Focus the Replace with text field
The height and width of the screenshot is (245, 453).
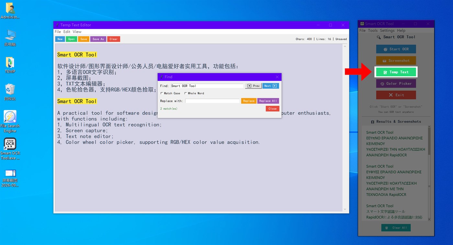(x=212, y=101)
